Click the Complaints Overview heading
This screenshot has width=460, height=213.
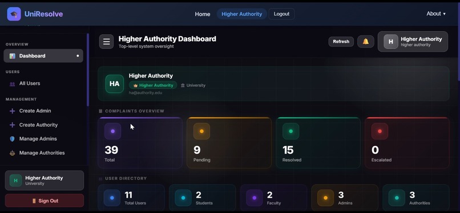tap(135, 111)
